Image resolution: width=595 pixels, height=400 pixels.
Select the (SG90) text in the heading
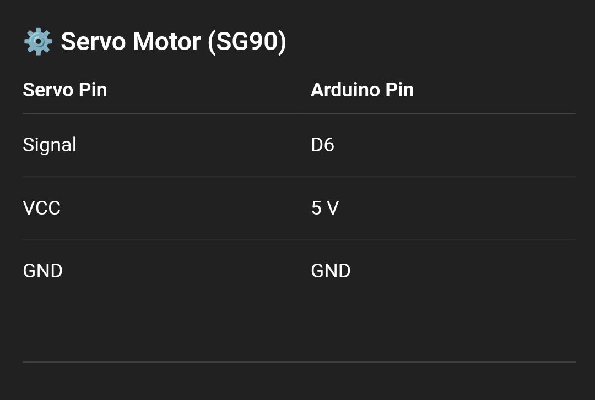pos(247,42)
